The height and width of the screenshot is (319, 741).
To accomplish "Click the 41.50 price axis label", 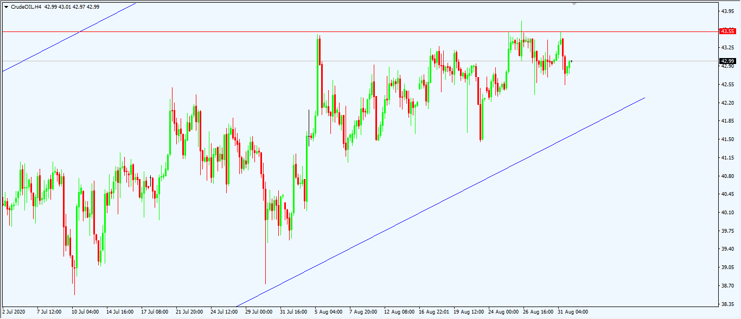I will click(727, 139).
